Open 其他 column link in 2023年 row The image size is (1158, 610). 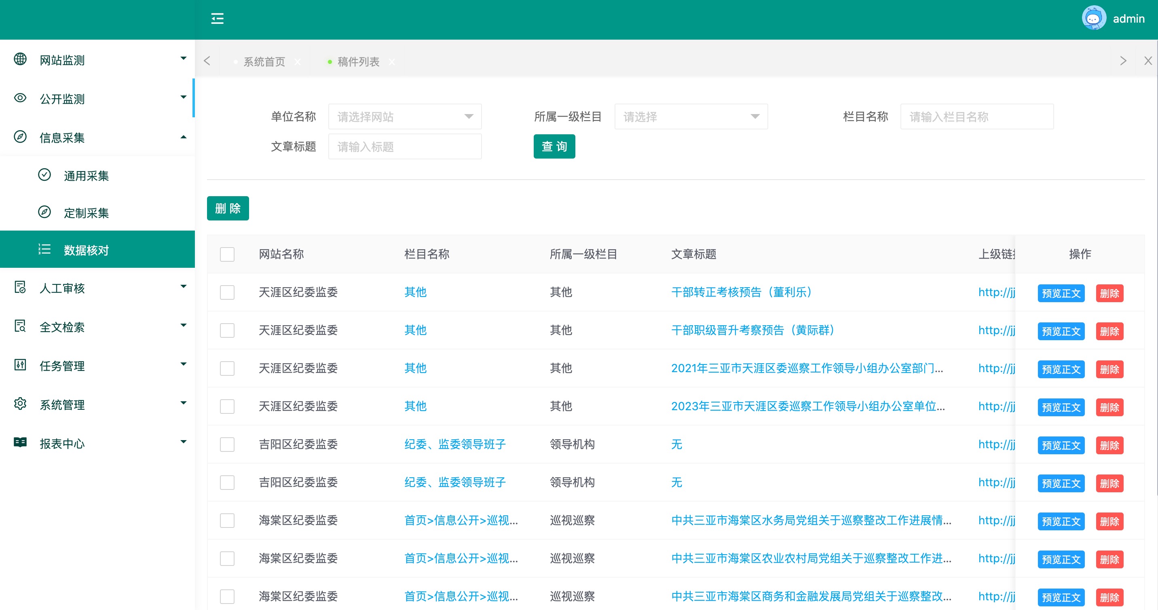(415, 406)
